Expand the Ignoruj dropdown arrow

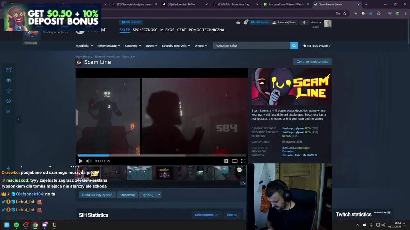pyautogui.click(x=159, y=195)
